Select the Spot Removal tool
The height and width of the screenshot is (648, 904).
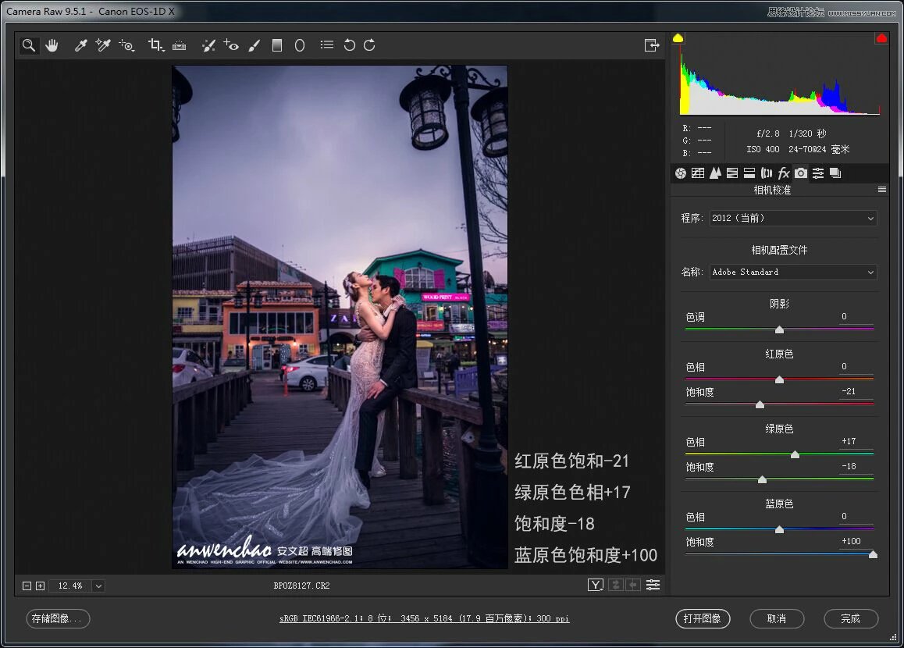(208, 45)
